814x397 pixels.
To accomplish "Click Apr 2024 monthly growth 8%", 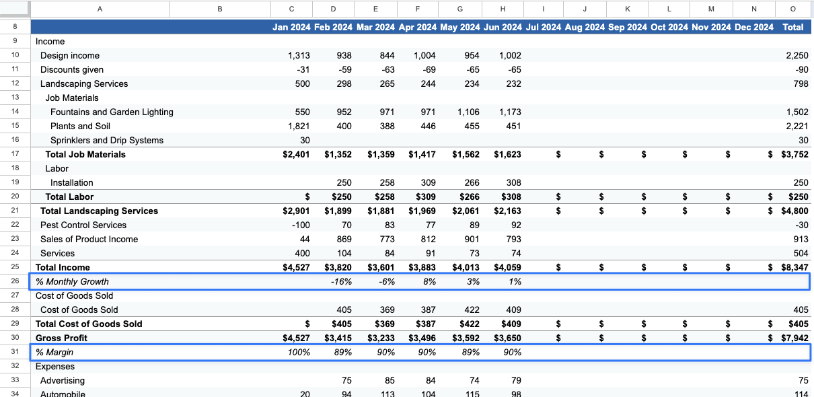I will [429, 281].
